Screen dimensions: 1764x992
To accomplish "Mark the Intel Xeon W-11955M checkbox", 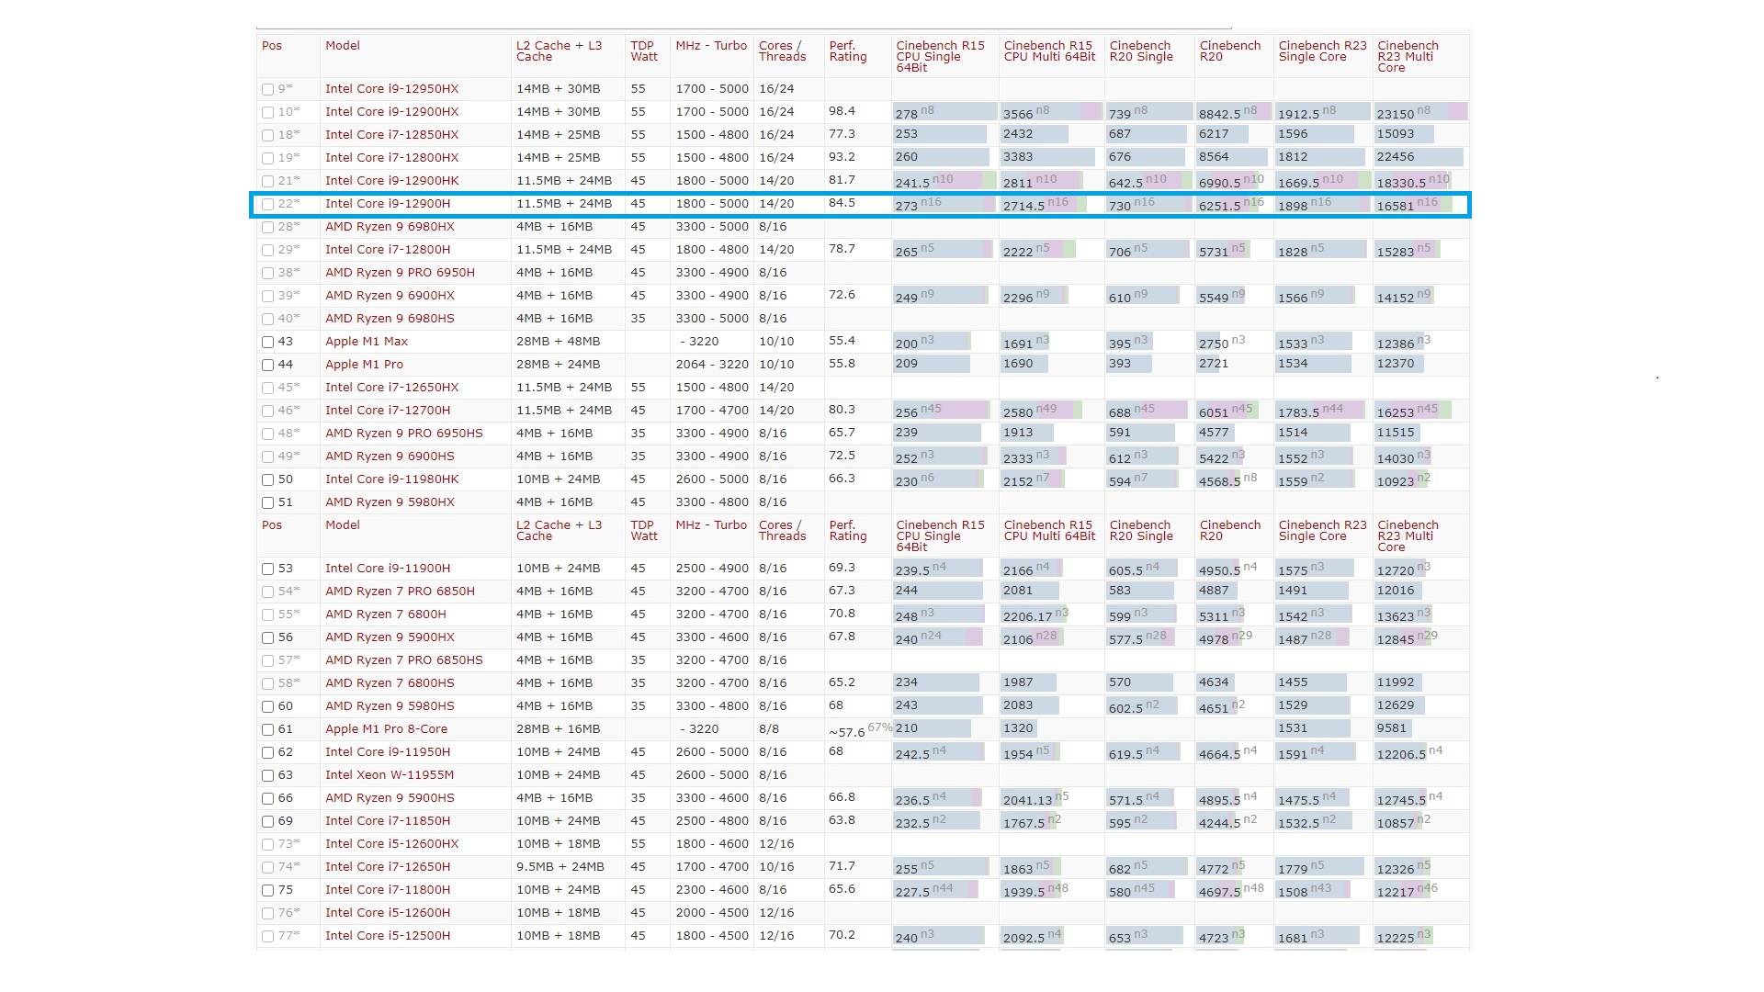I will coord(268,775).
